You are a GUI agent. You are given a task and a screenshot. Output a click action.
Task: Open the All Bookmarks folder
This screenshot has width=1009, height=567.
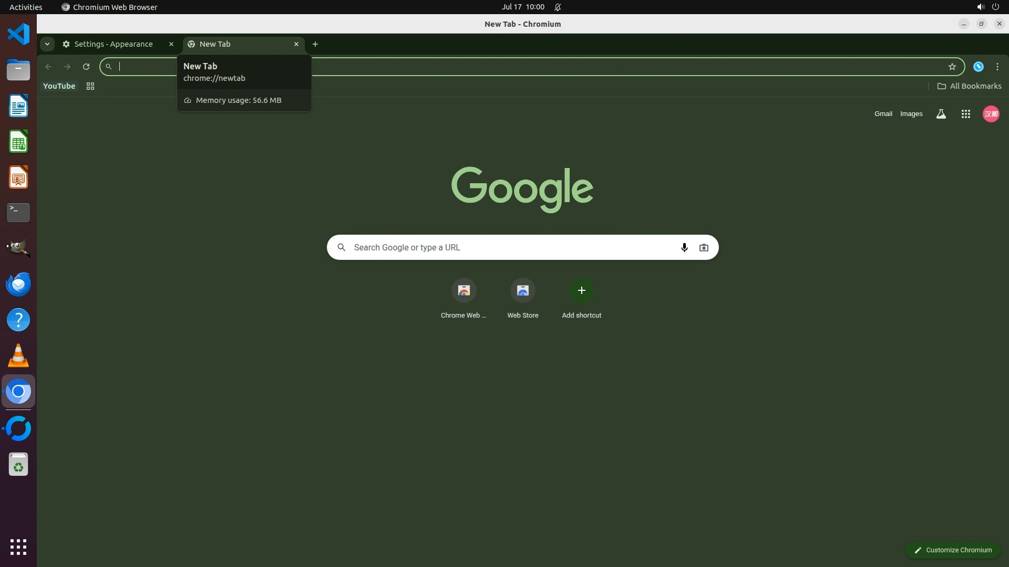point(969,86)
